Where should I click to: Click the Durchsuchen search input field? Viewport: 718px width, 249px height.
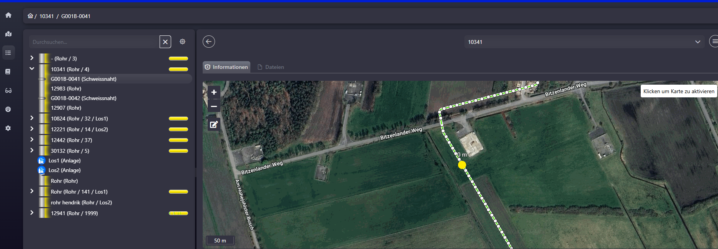coord(94,42)
